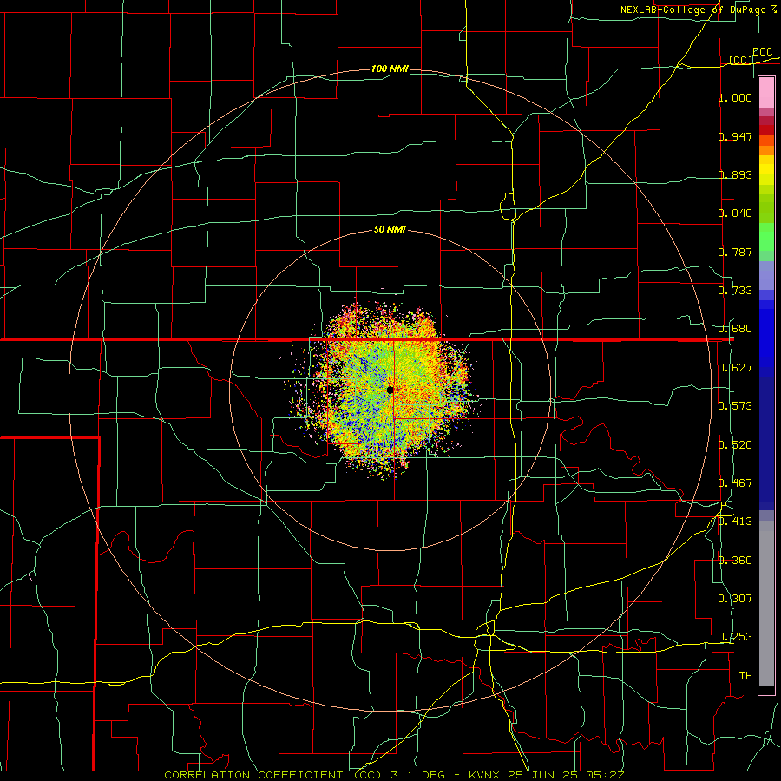Select the 0.467 legend value

click(735, 483)
